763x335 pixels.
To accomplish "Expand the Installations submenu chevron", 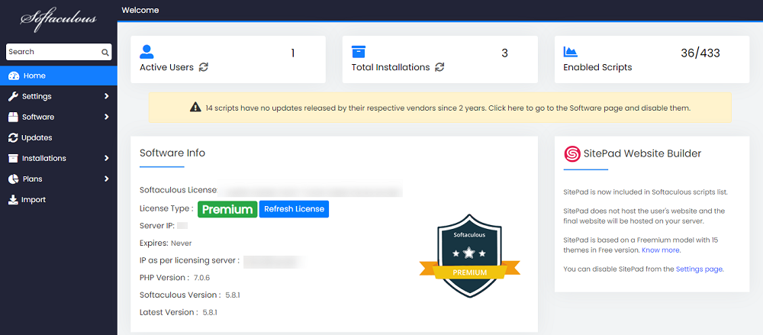I will [107, 158].
